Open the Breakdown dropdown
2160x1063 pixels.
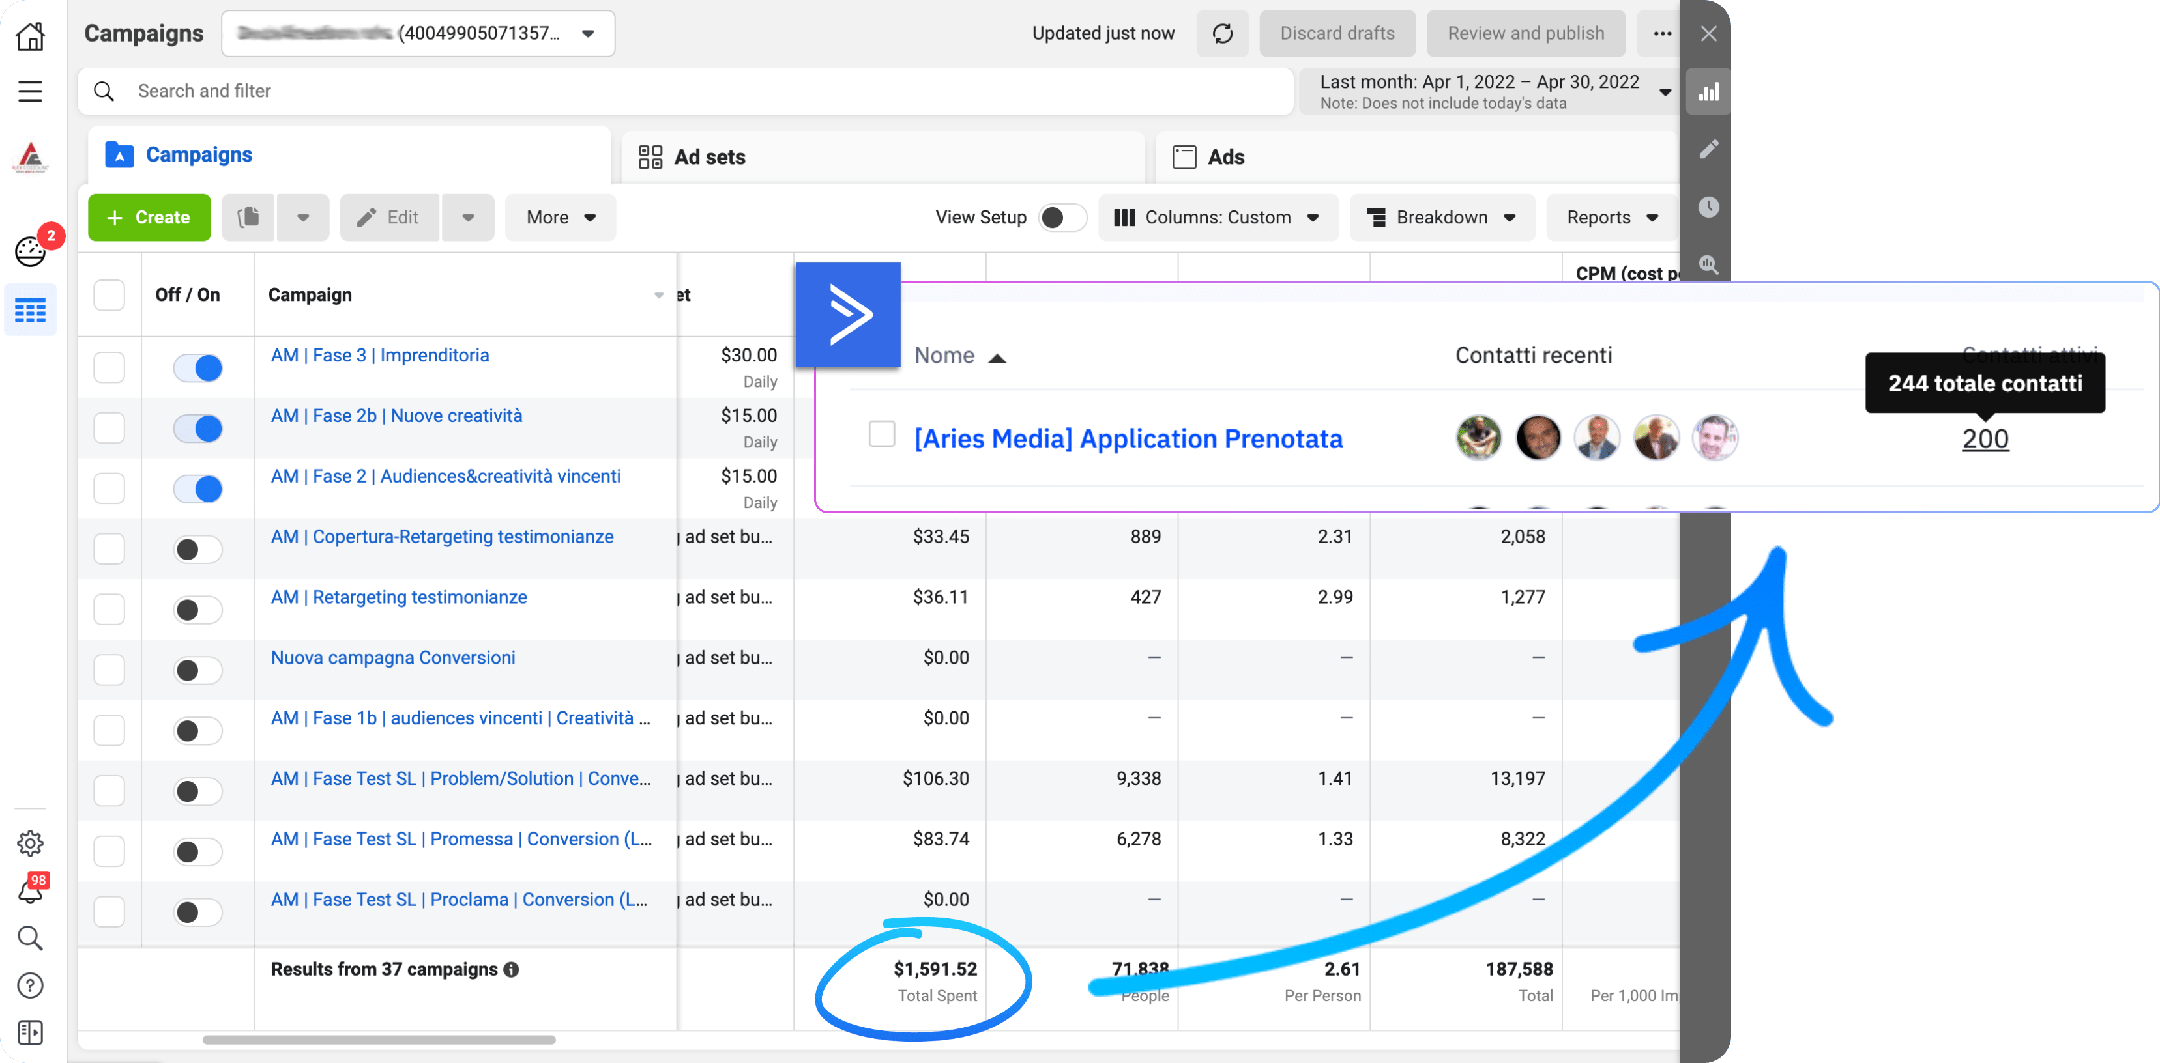[1441, 218]
